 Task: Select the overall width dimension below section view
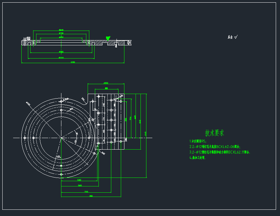coord(73,62)
